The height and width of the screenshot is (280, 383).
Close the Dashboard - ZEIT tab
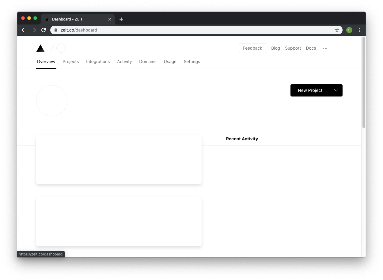pos(110,19)
